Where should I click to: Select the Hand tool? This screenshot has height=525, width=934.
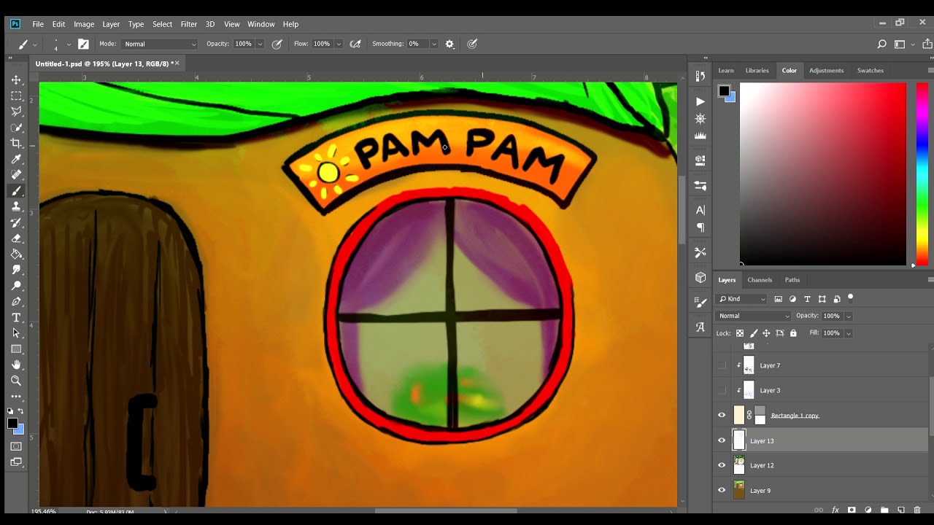pos(16,365)
